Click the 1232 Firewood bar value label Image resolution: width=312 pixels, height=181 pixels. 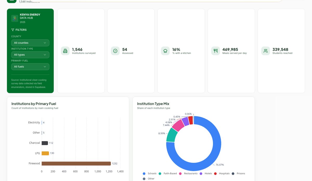pyautogui.click(x=115, y=164)
